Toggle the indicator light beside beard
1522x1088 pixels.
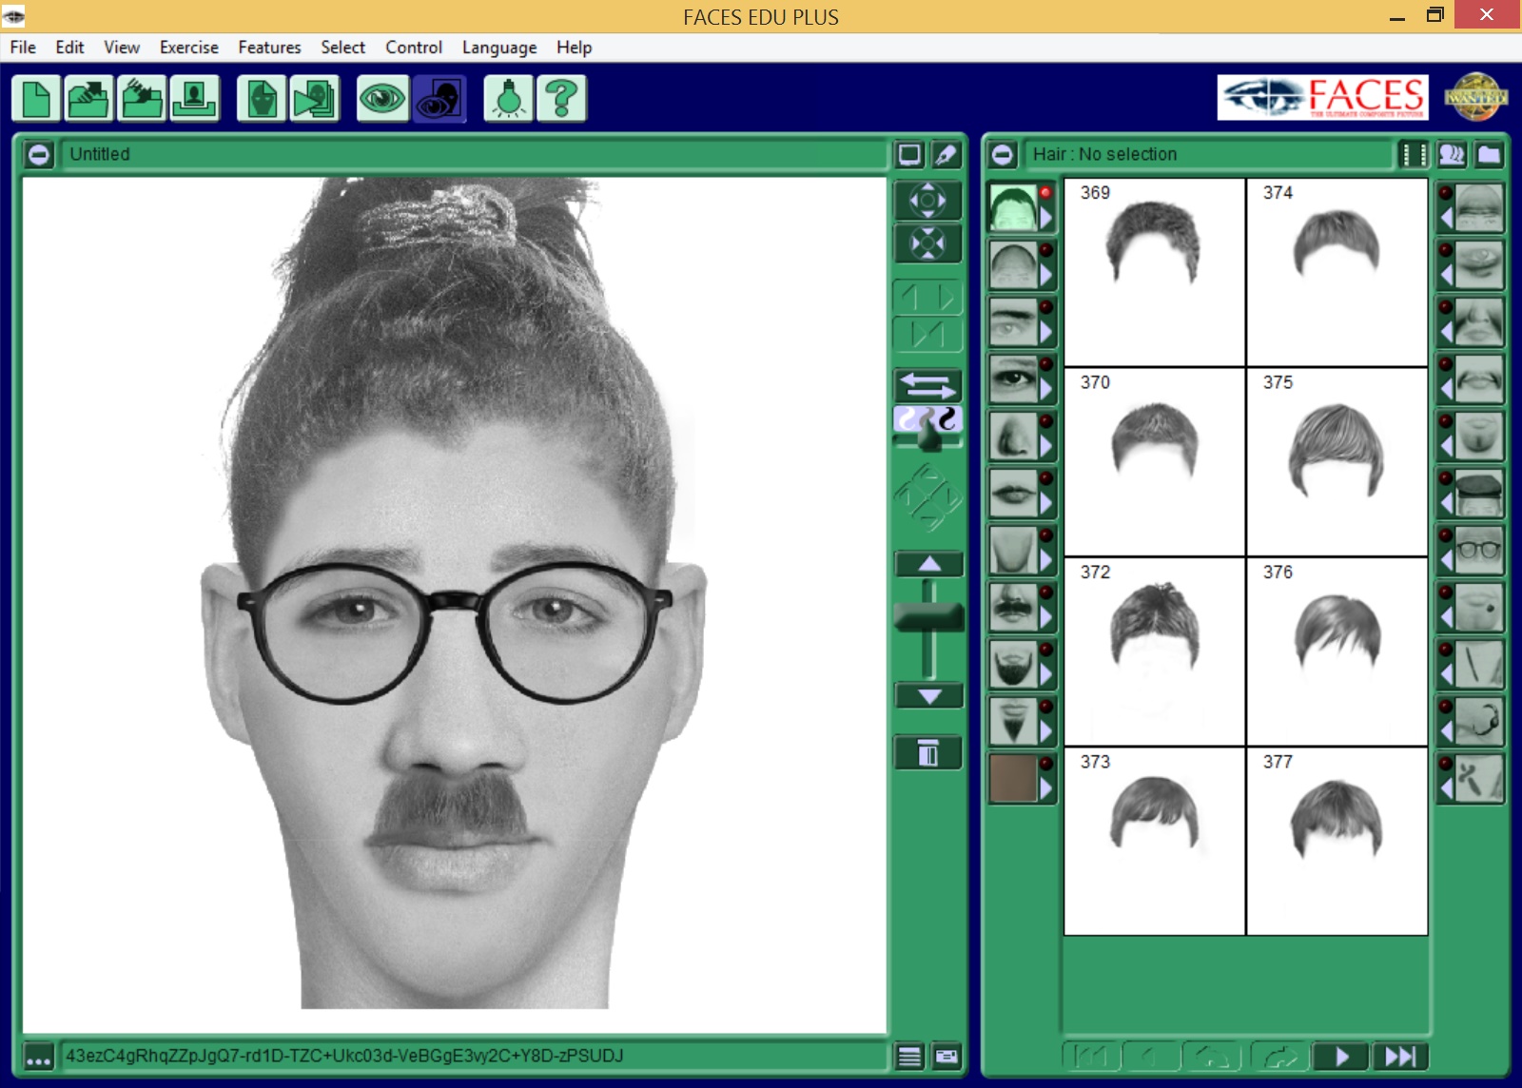(x=1045, y=649)
